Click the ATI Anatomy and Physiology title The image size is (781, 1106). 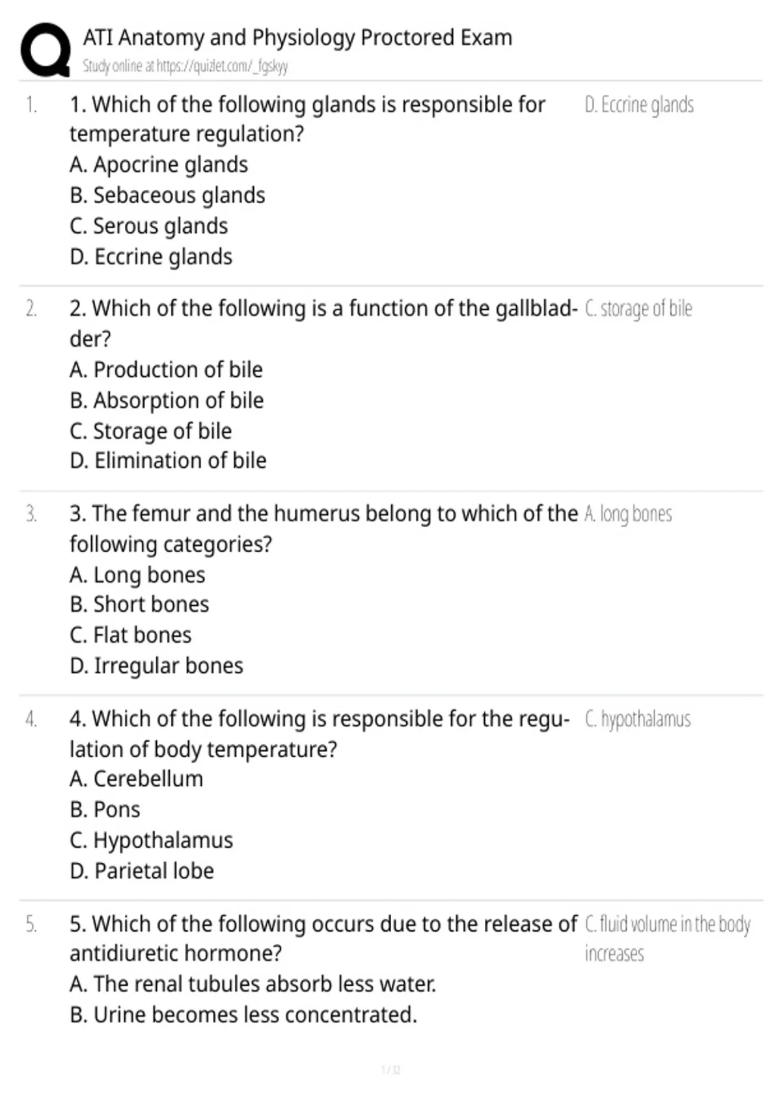click(297, 38)
